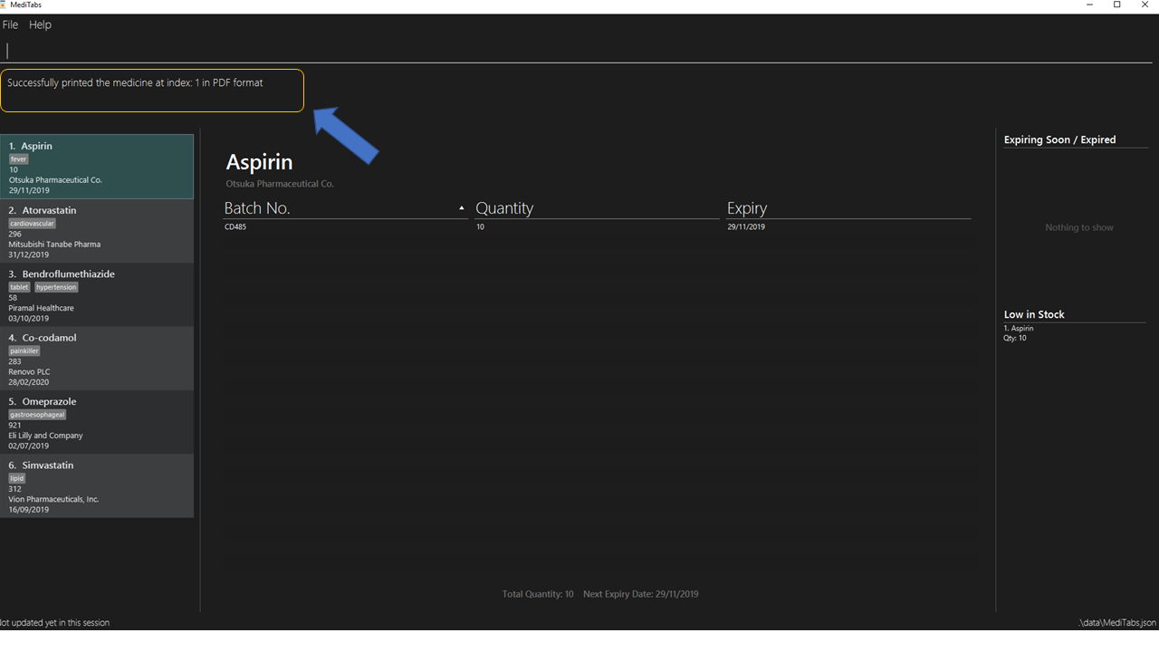
Task: Click the Expiring Soon / Expired heading
Action: pos(1059,139)
